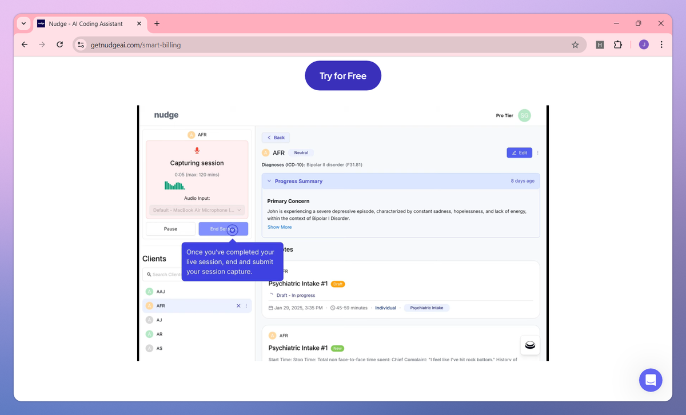
Task: Go back in browser history
Action: [25, 45]
